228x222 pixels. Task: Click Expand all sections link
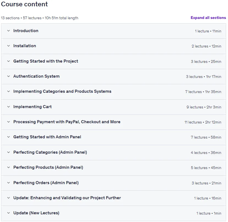pos(208,18)
